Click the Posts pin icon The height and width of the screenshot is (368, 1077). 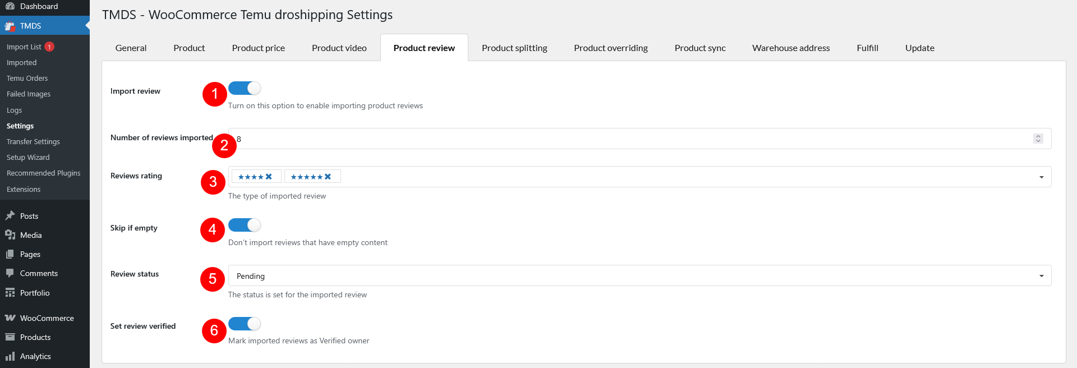[10, 215]
